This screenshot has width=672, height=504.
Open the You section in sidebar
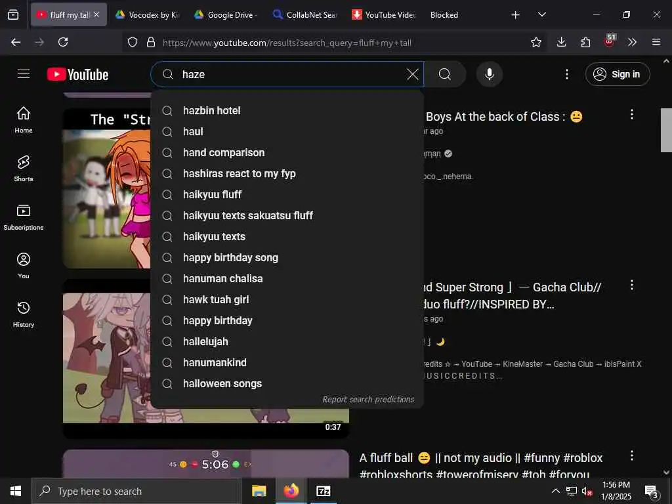24,266
